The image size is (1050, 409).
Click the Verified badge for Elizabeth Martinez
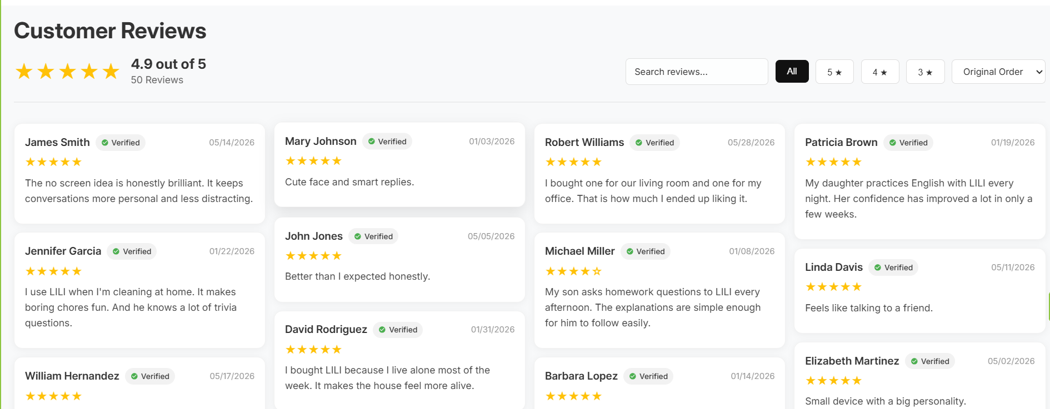click(930, 361)
